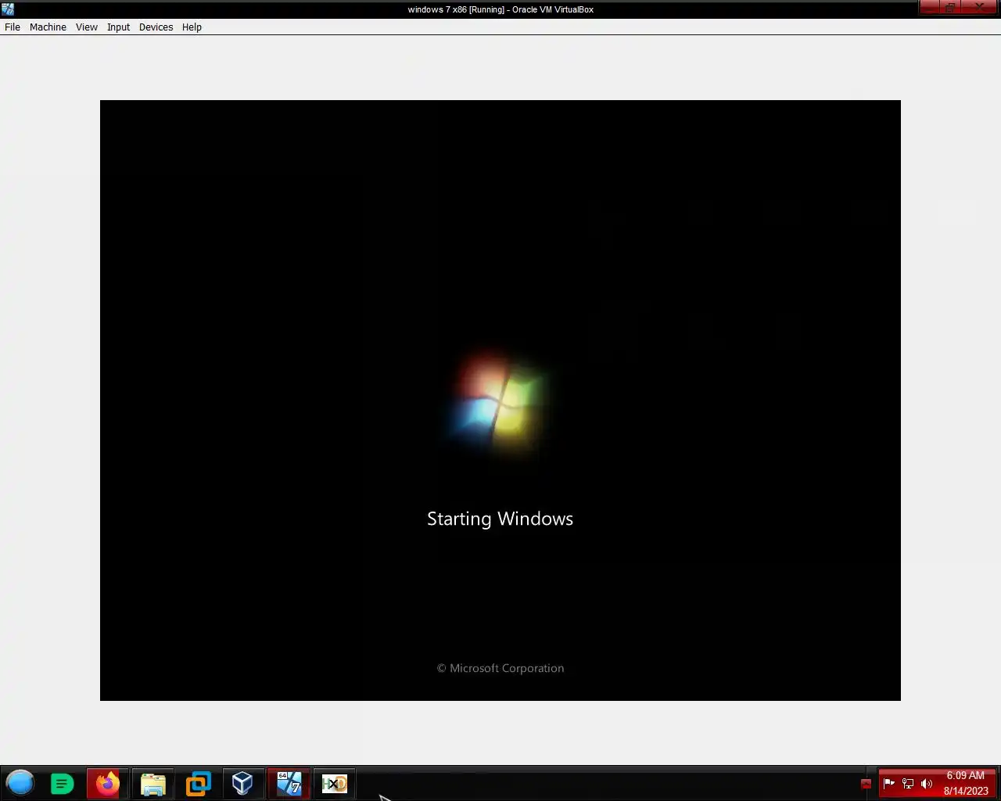Close the VirtualBox VM window
The height and width of the screenshot is (801, 1001).
980,7
